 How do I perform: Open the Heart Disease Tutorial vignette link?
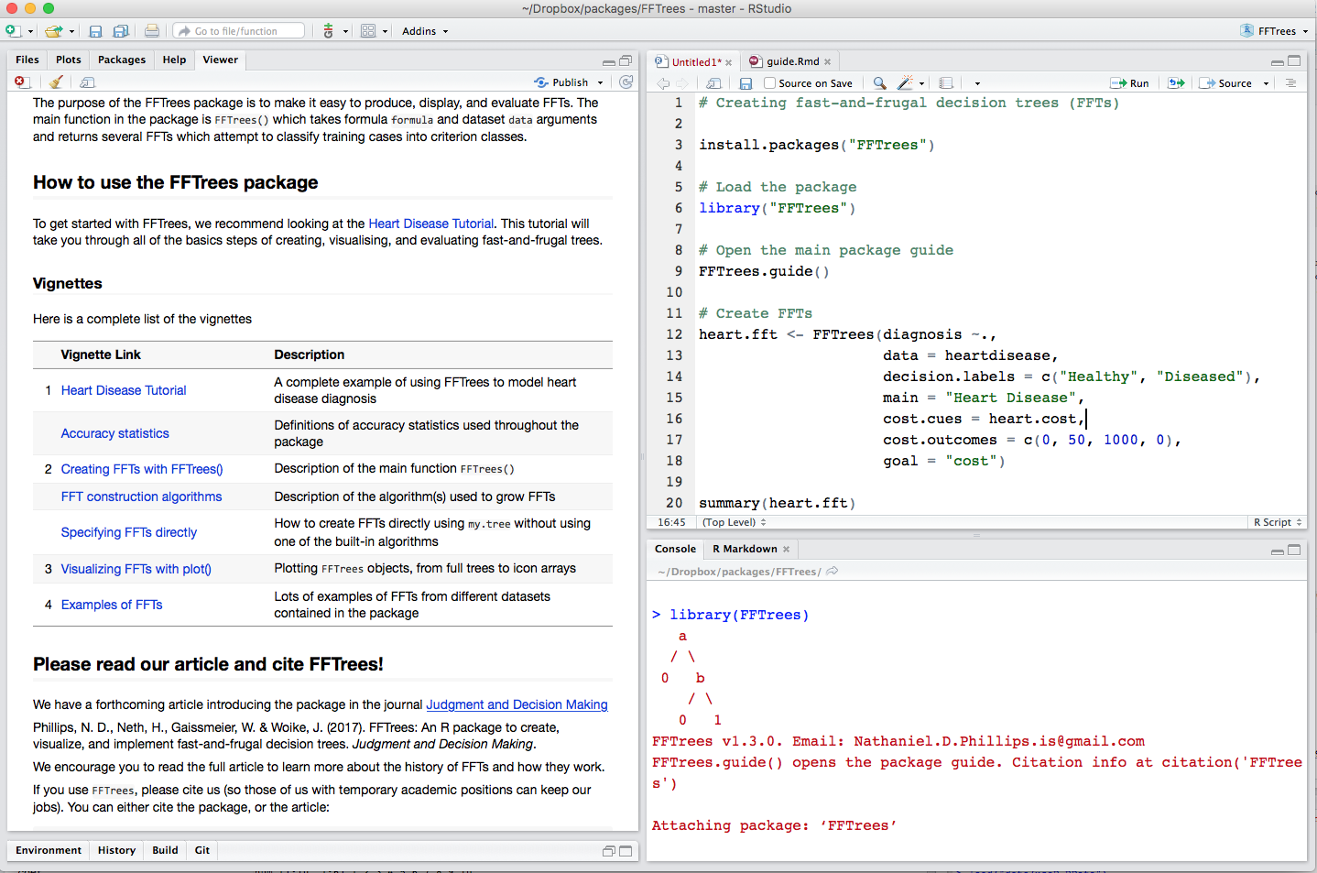point(124,390)
